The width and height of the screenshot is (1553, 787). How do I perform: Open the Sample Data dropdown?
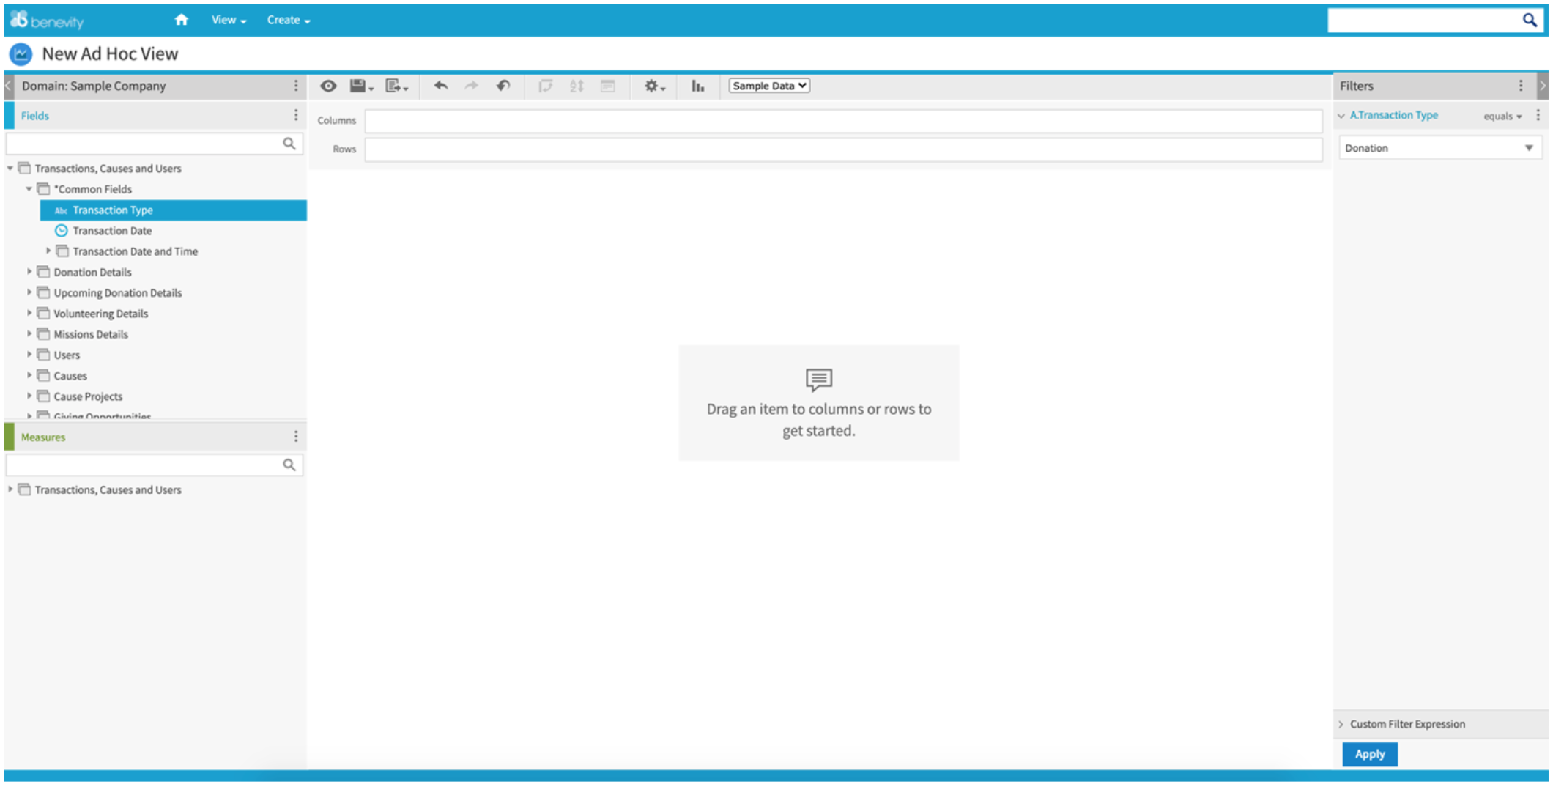pos(768,86)
